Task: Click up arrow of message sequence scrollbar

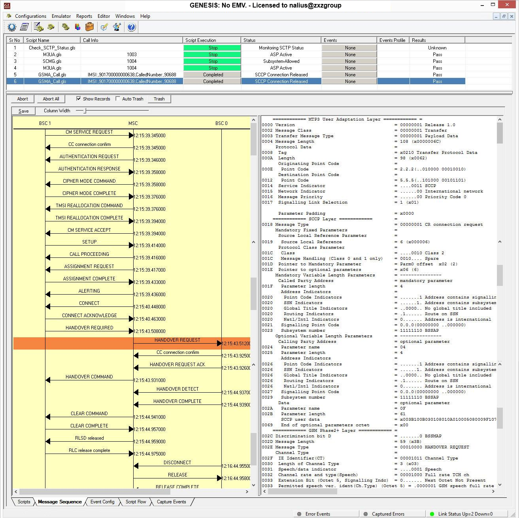Action: 253,119
